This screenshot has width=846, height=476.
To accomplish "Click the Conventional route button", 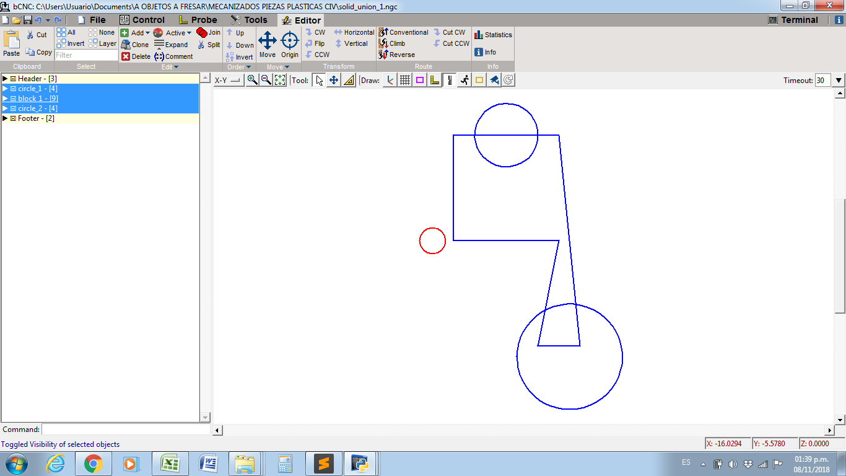I will [403, 32].
